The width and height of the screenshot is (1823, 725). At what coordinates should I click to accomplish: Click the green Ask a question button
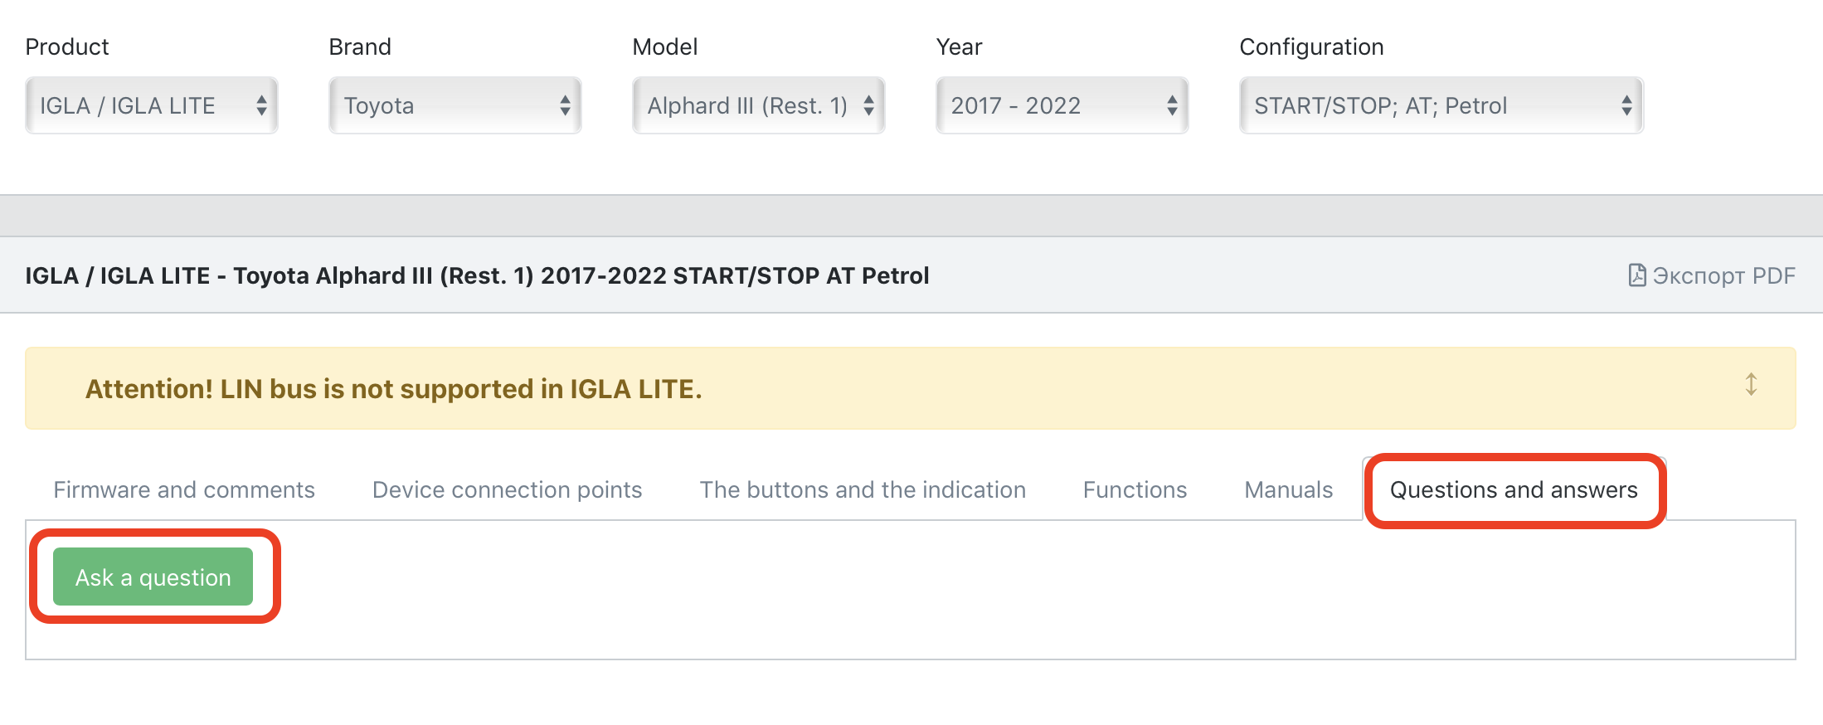[153, 577]
